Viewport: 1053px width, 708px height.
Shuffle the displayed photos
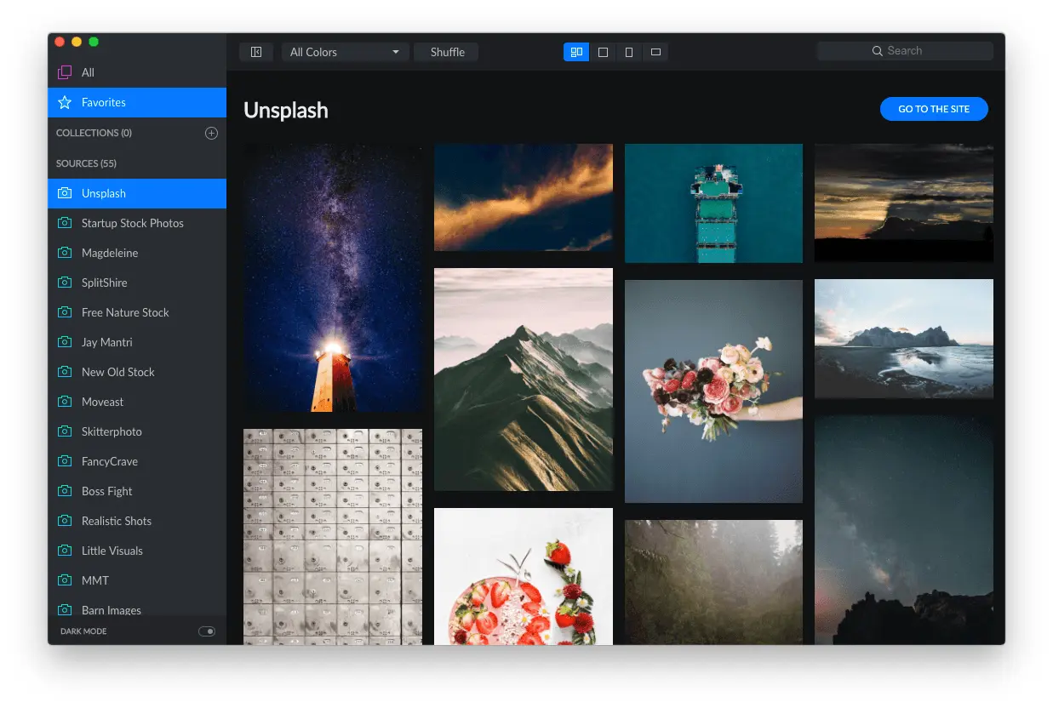(447, 52)
